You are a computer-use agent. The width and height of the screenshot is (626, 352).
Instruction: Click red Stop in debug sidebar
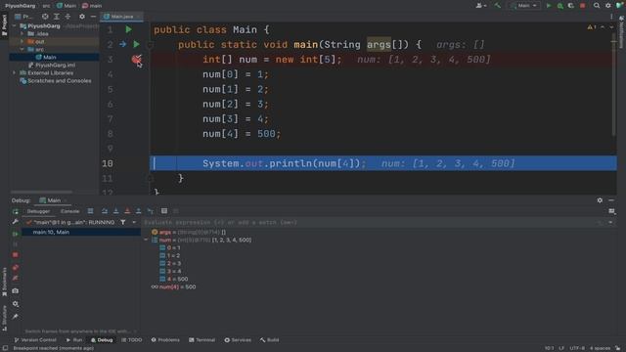[x=16, y=254]
